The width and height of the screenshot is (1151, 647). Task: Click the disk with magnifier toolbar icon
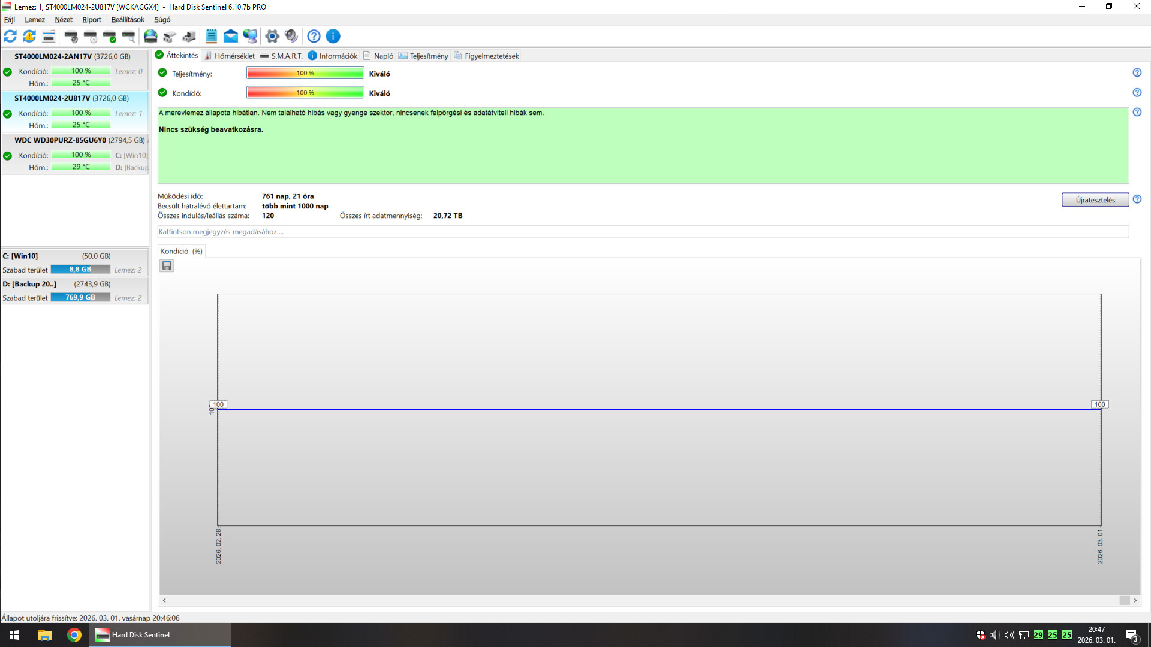pyautogui.click(x=129, y=37)
